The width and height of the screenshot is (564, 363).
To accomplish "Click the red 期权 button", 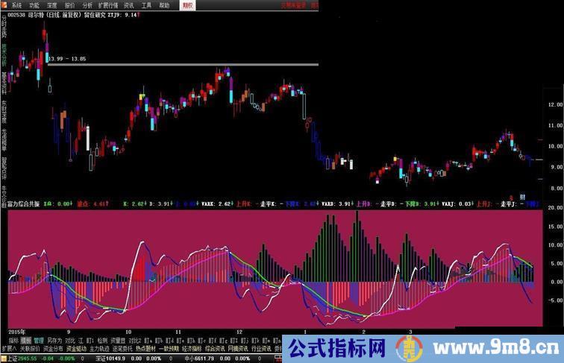I will (189, 4).
